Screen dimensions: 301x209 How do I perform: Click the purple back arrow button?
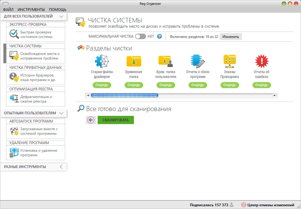click(91, 120)
